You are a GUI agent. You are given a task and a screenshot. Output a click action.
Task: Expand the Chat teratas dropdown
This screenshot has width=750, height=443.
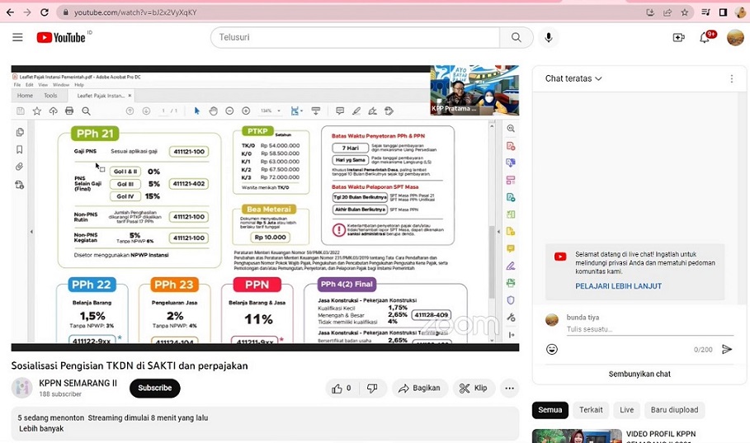[x=573, y=78]
